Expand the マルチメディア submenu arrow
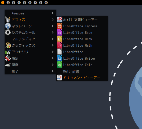The image size is (142, 129). tap(52, 39)
